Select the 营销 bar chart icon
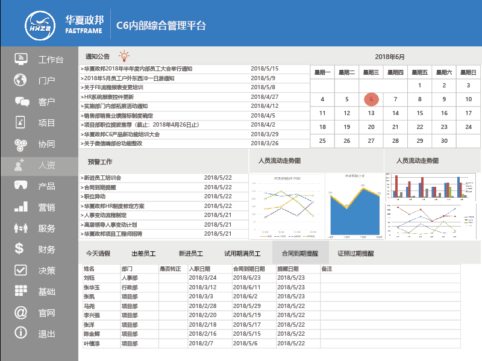 click(21, 207)
